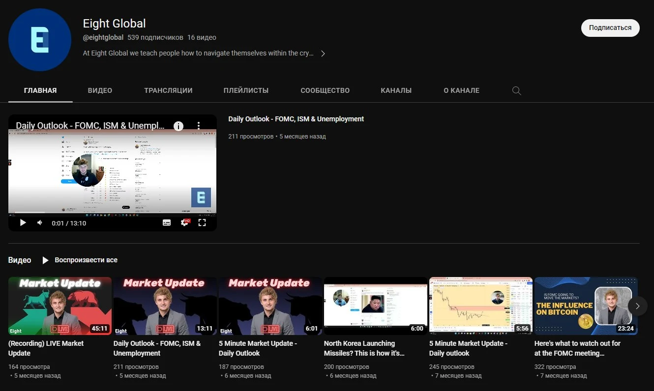Screen dimensions: 654x391
Task: Click the Eight Global channel name
Action: click(115, 23)
